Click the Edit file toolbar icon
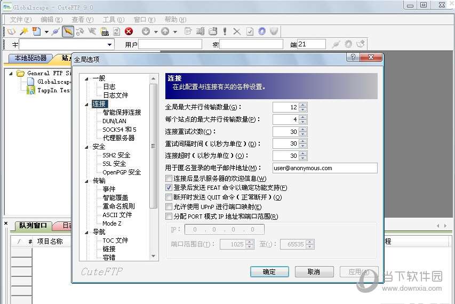The image size is (455, 304). click(188, 31)
